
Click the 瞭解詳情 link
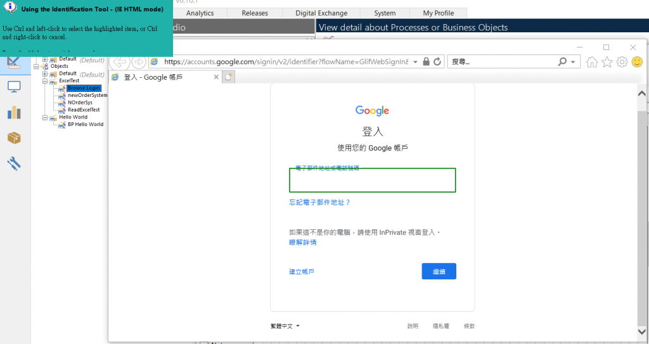[302, 242]
